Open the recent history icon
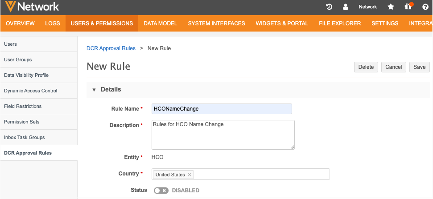The image size is (433, 199). tap(329, 7)
